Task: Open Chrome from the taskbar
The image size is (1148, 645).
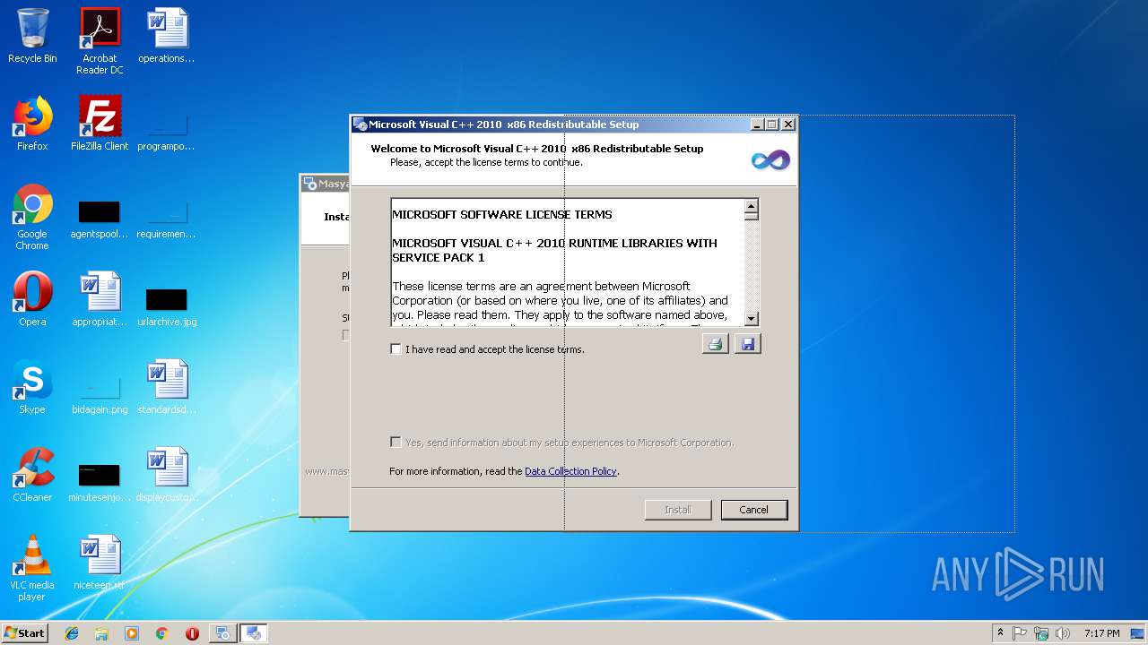Action: pos(161,633)
